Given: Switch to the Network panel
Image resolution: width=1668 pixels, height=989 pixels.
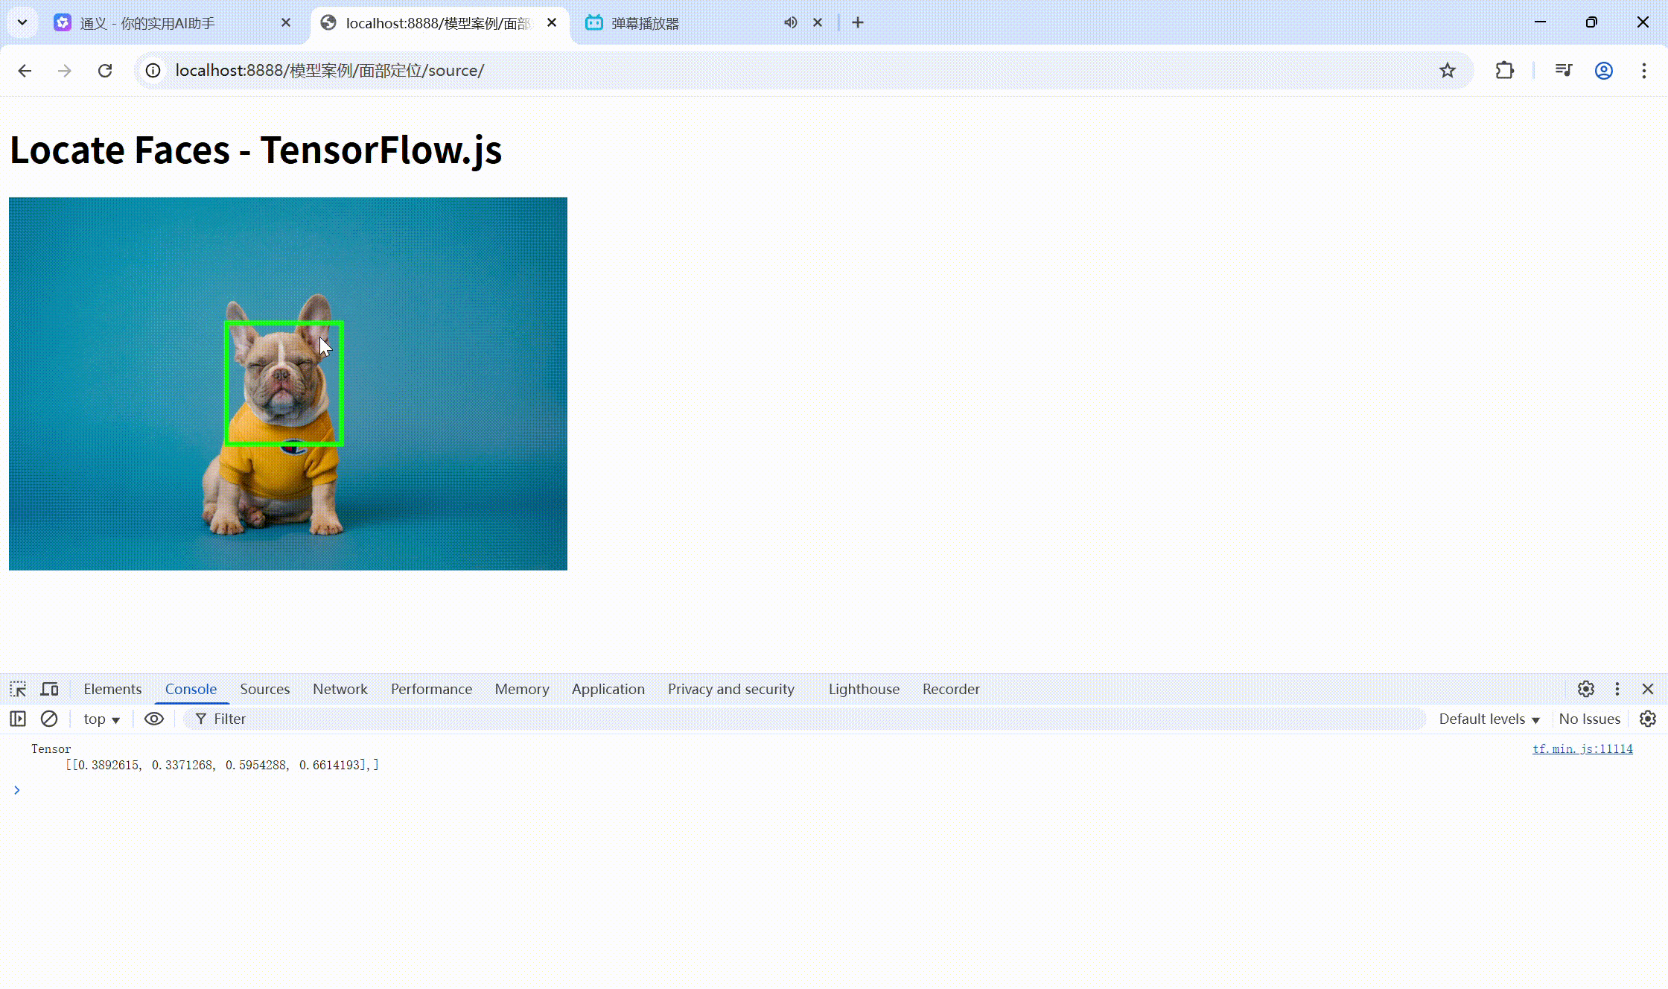Looking at the screenshot, I should [x=340, y=690].
